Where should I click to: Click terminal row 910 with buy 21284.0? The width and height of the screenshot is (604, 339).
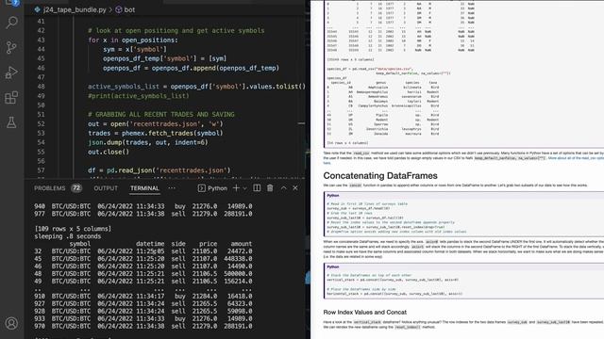point(143,296)
